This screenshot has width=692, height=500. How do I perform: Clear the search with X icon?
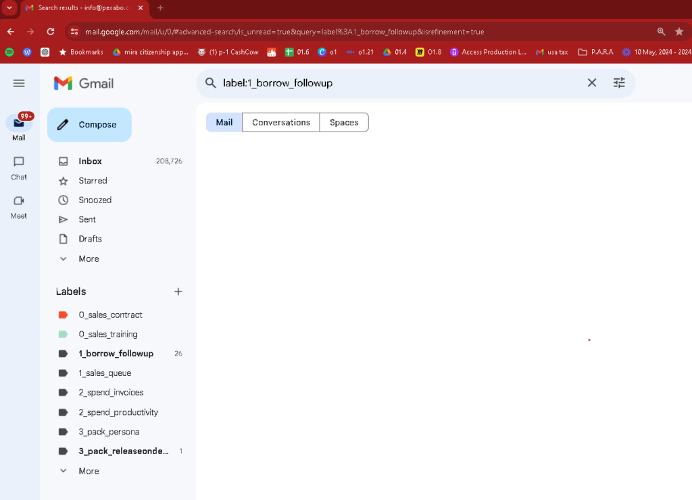pos(592,83)
